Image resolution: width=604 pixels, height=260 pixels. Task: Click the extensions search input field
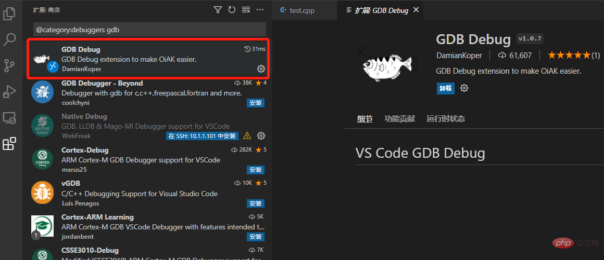pyautogui.click(x=149, y=30)
